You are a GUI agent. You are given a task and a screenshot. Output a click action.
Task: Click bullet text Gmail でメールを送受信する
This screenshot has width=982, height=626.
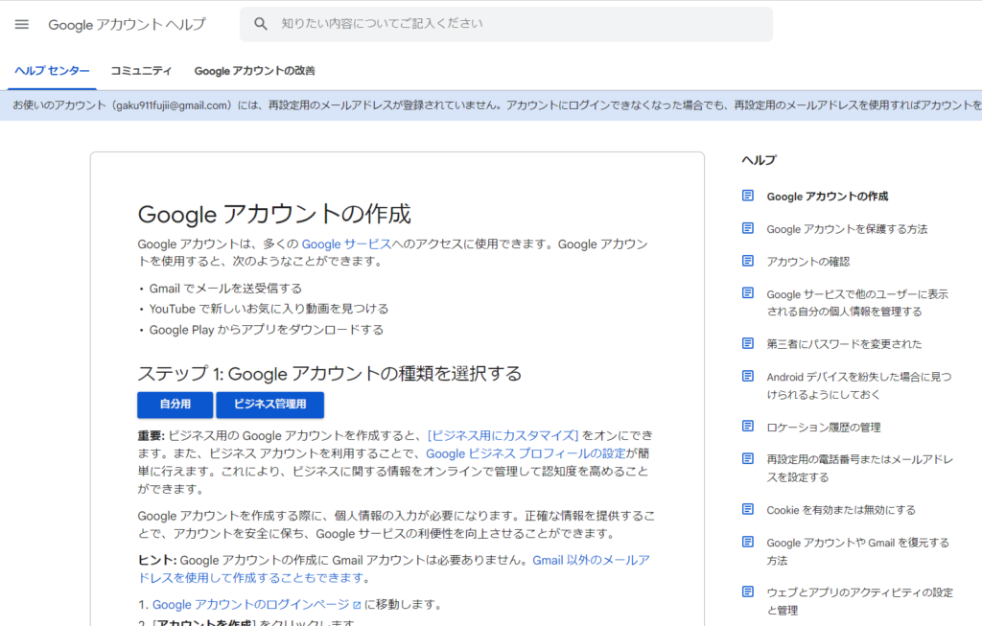[x=225, y=289]
